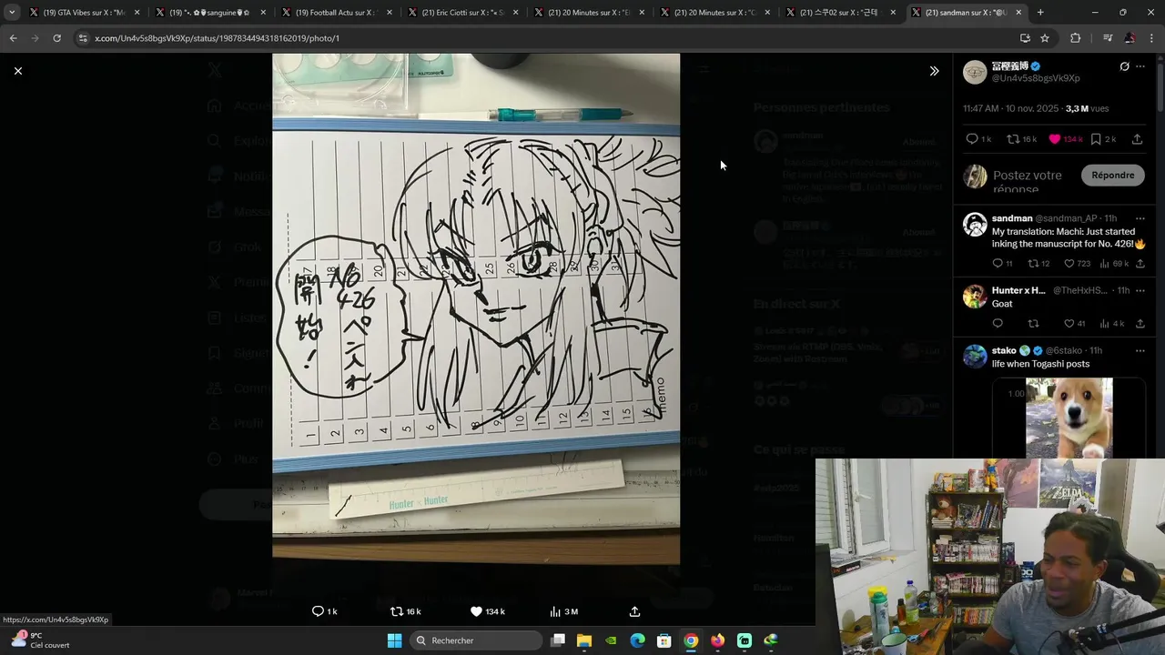Click repost icon under the photo (16 k)
Screen dimensions: 1165x655
coord(396,611)
